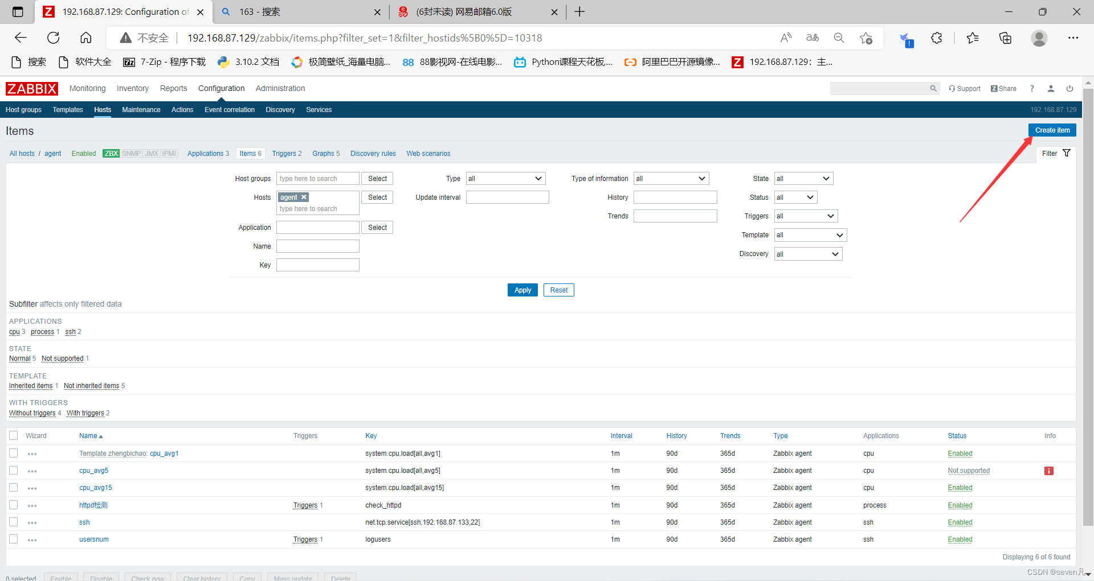Open browser settings and more menu
Viewport: 1094px width, 581px height.
pyautogui.click(x=1073, y=38)
